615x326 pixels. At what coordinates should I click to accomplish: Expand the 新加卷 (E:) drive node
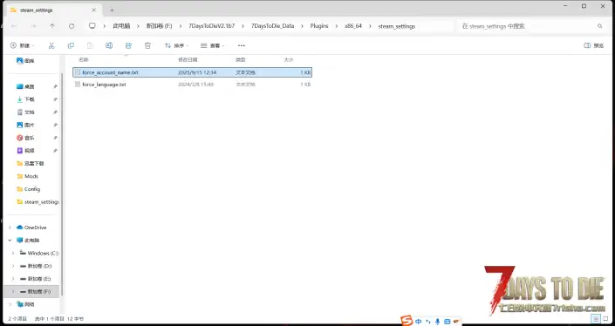(13, 279)
